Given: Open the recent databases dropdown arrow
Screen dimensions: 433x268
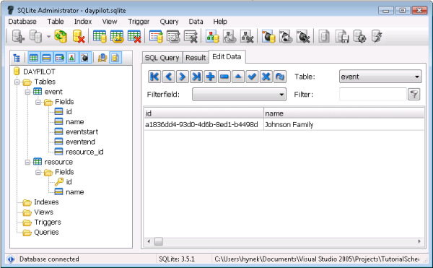Looking at the screenshot, I should tap(48, 36).
